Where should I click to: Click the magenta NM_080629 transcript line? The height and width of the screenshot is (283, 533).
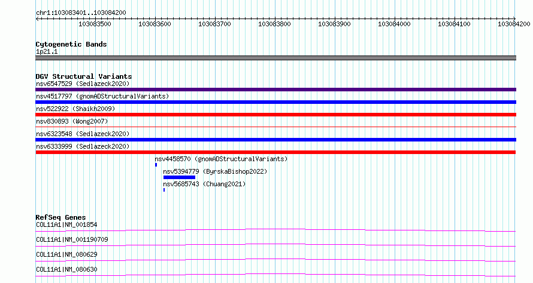(x=275, y=260)
